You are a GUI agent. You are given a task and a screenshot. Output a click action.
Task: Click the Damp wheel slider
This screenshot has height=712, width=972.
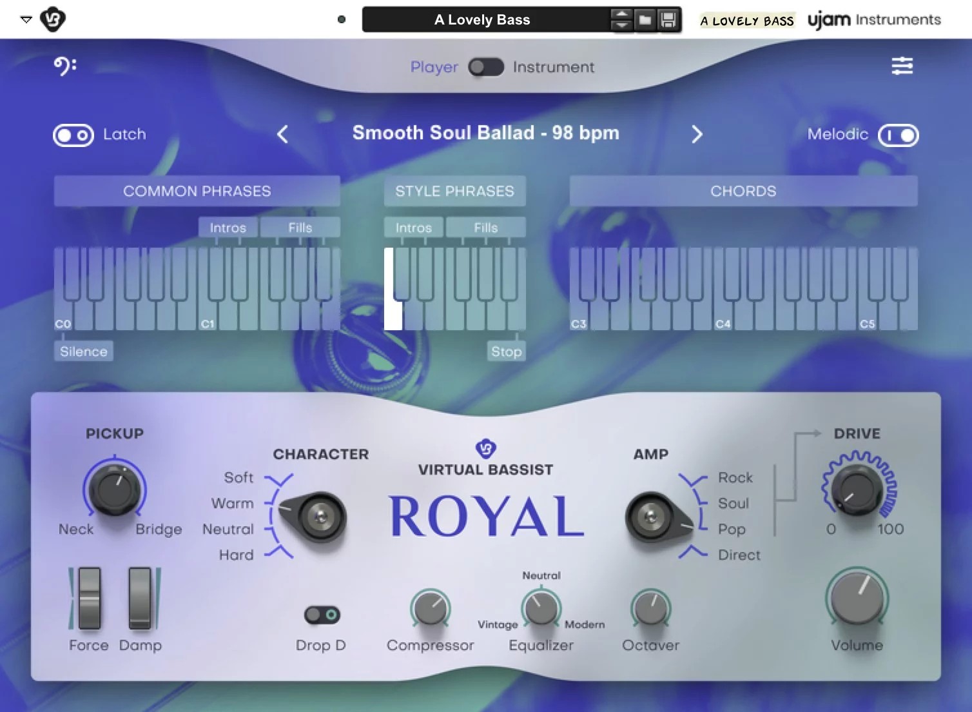tap(140, 598)
